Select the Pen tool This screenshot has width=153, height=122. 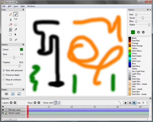point(10,19)
